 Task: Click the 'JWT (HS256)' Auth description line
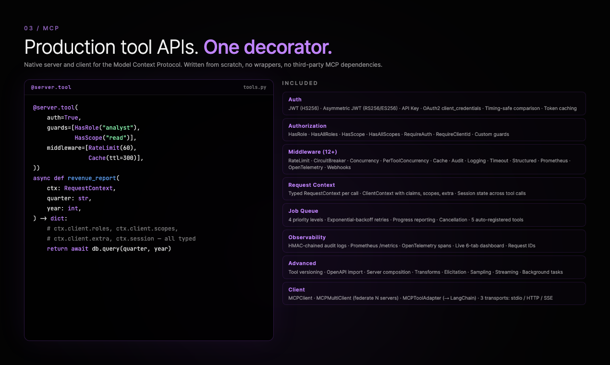point(432,108)
